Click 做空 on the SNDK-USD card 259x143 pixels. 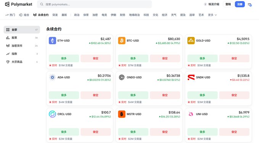(234, 95)
